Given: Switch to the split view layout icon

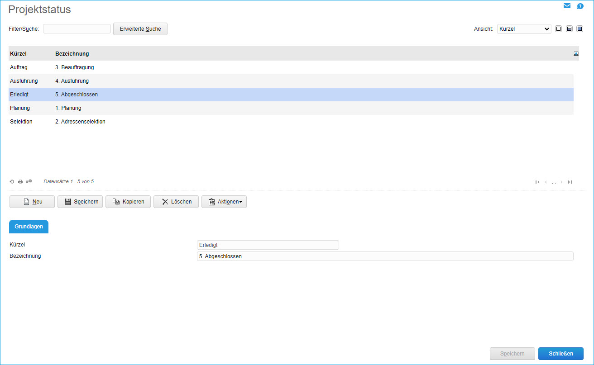Looking at the screenshot, I should click(569, 29).
